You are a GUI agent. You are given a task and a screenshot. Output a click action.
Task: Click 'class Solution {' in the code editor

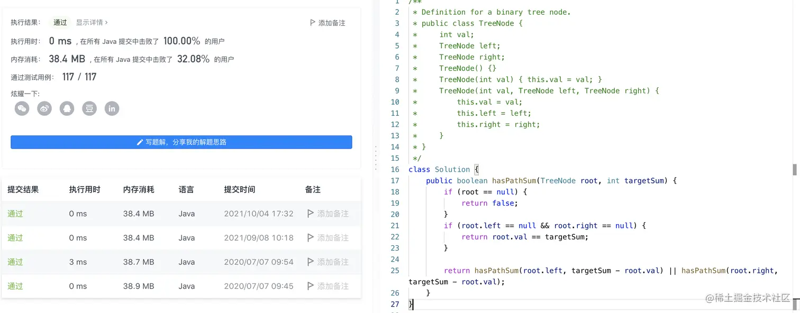(x=443, y=169)
